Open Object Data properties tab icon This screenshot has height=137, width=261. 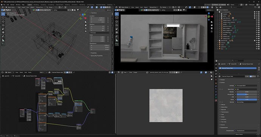point(216,98)
